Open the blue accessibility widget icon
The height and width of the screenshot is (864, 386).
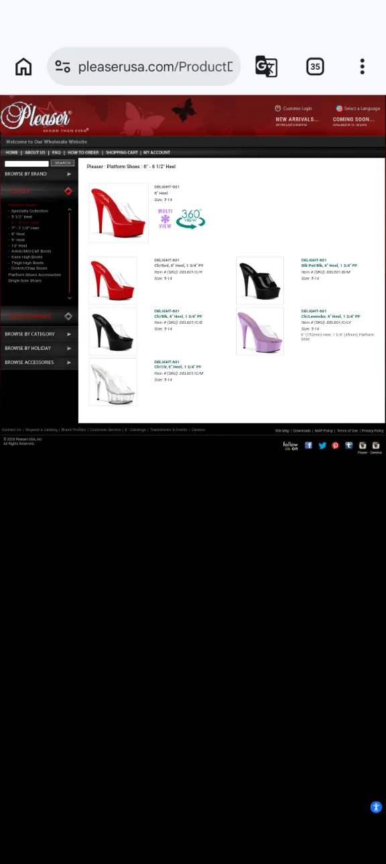[376, 807]
